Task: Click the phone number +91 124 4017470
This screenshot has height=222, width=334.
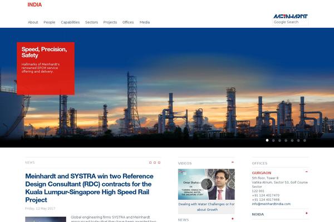Action: pos(266,195)
